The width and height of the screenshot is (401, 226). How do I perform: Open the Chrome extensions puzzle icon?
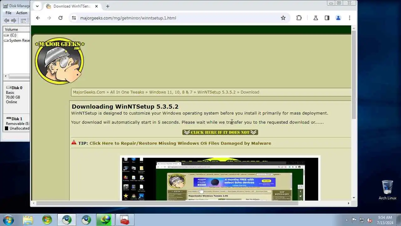(x=299, y=18)
